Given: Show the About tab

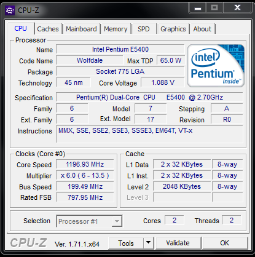Looking at the screenshot, I should tap(202, 29).
